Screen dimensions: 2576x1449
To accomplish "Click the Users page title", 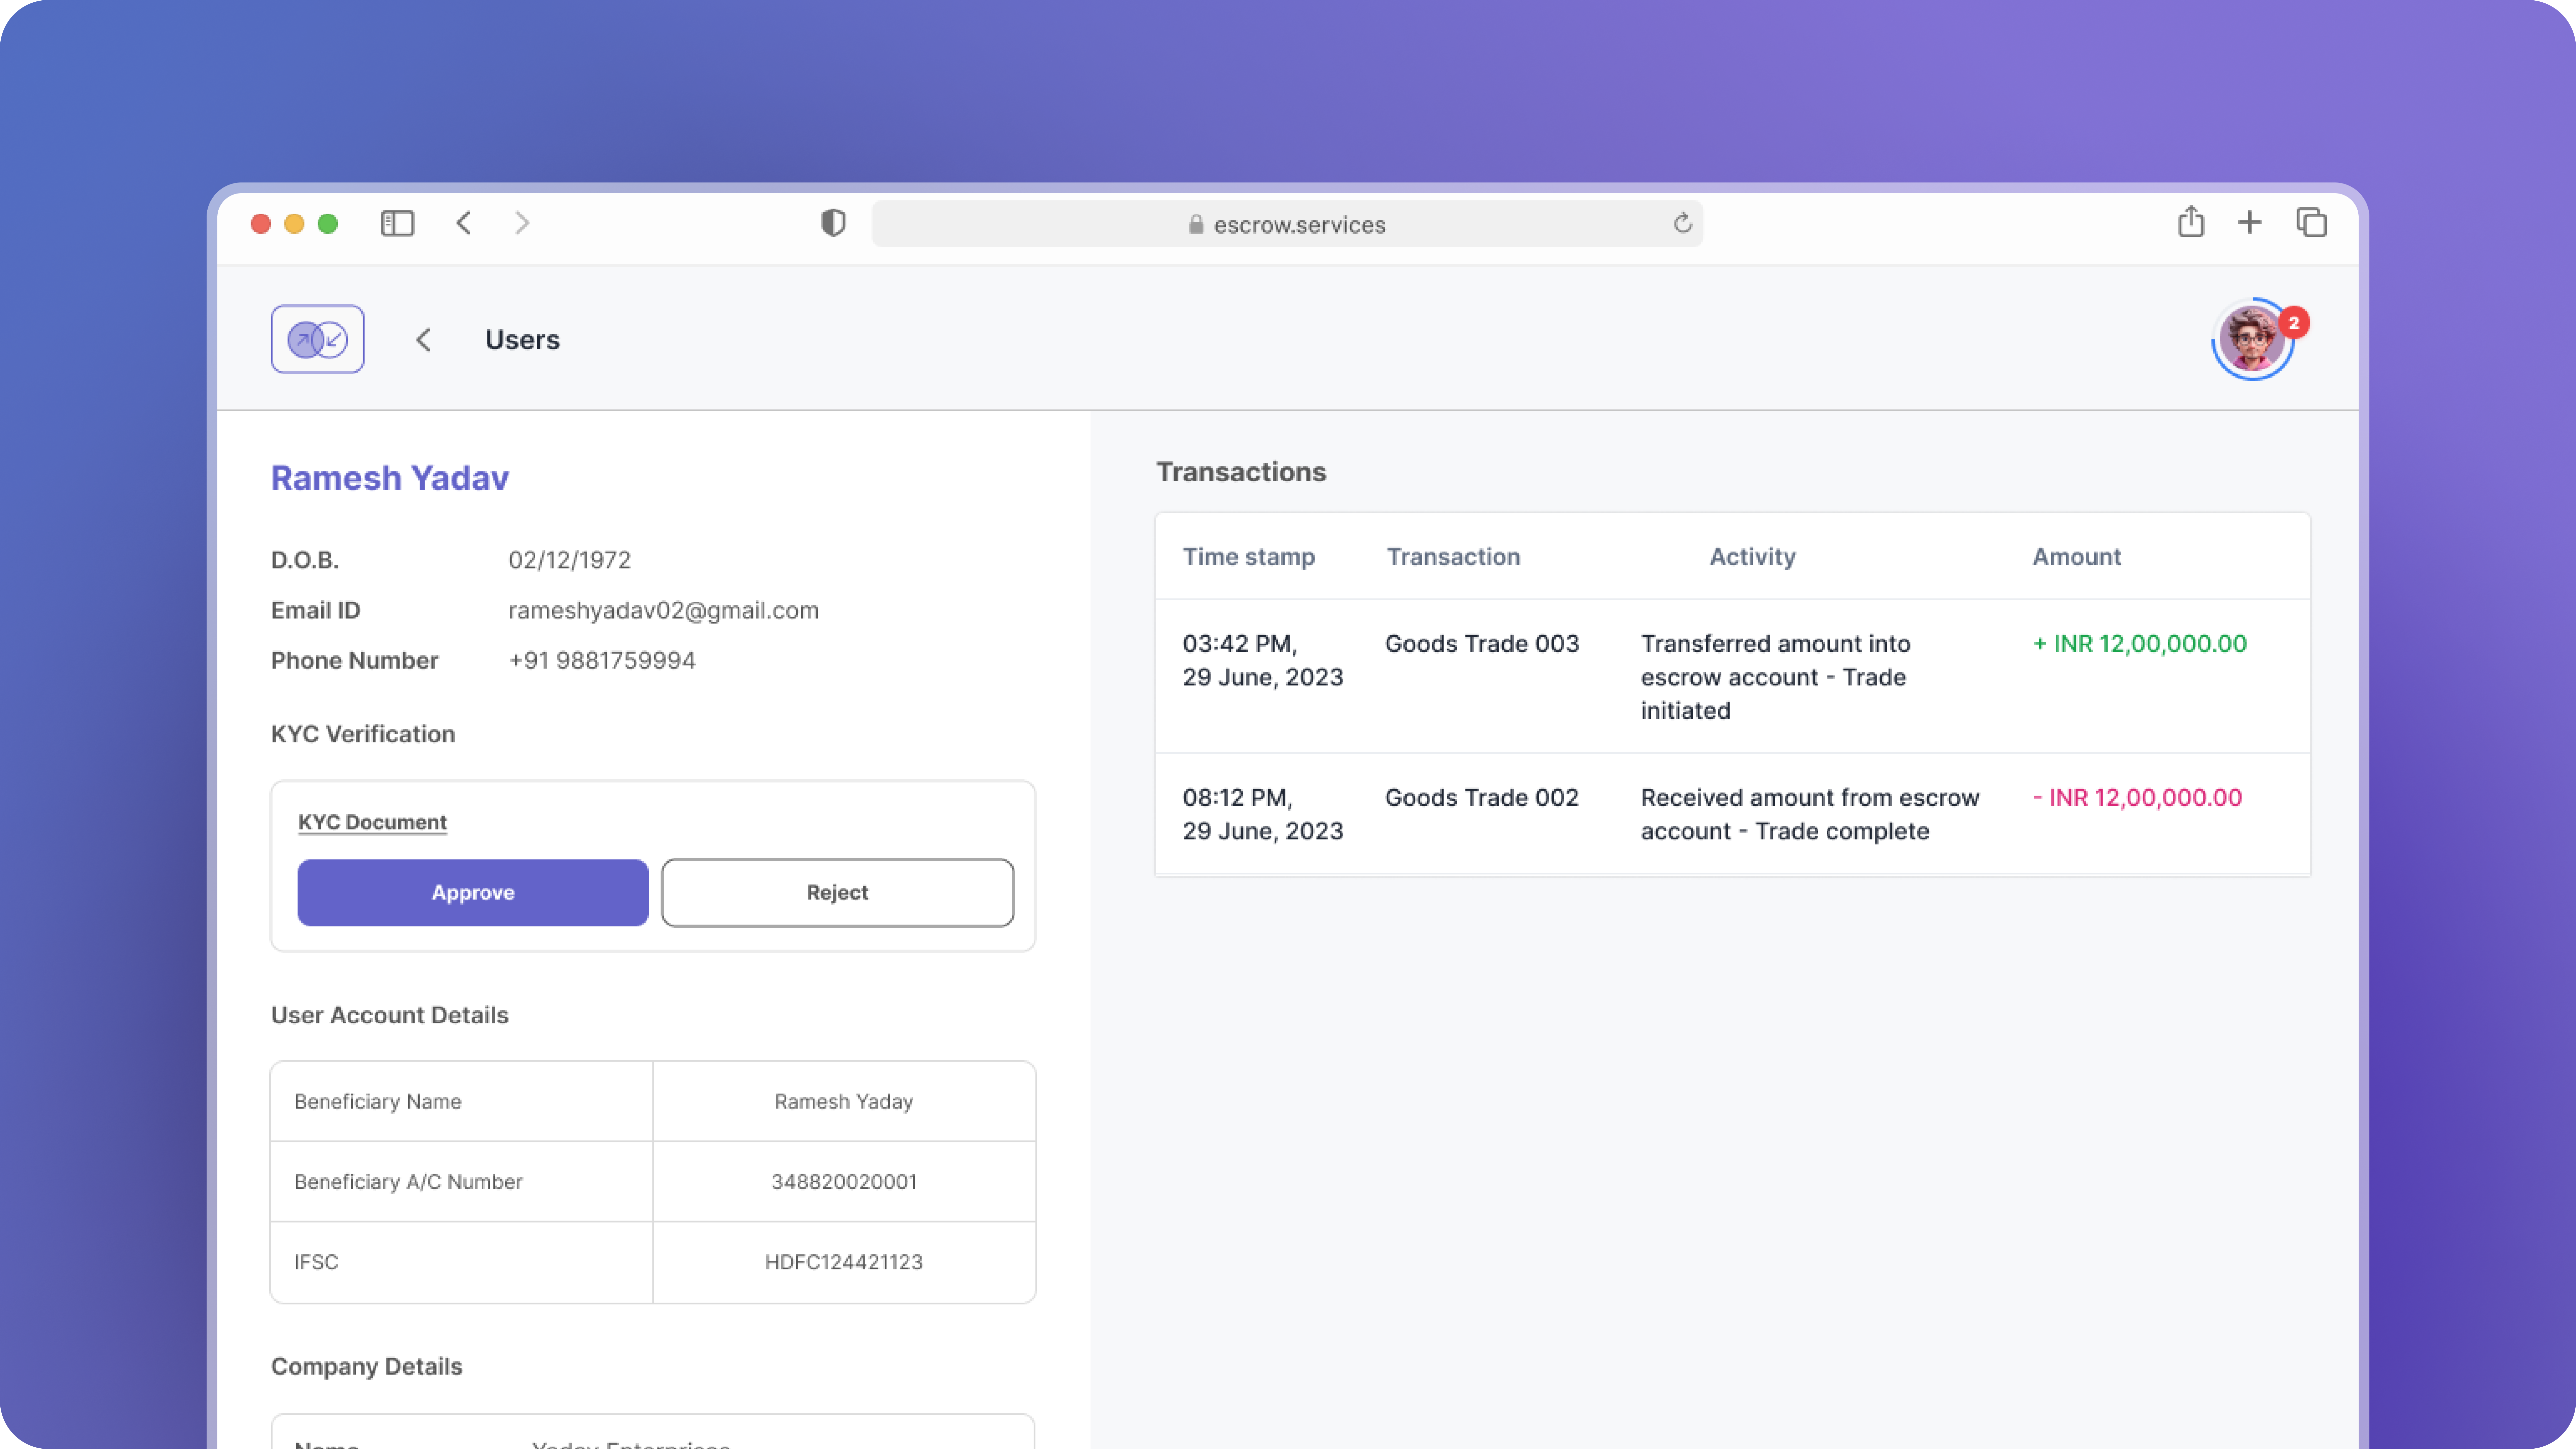I will [x=522, y=340].
